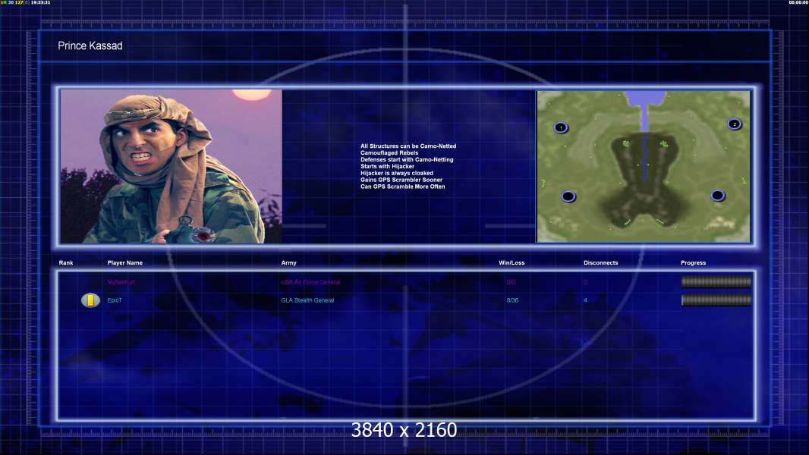The height and width of the screenshot is (455, 809).
Task: Click the Prince Kassad title
Action: (x=90, y=45)
